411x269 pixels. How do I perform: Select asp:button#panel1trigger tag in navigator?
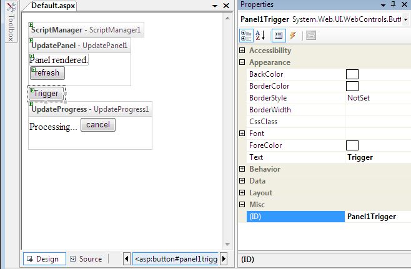[176, 259]
